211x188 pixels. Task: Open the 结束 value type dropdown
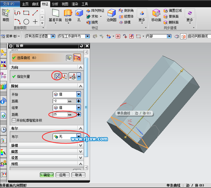point(79,108)
